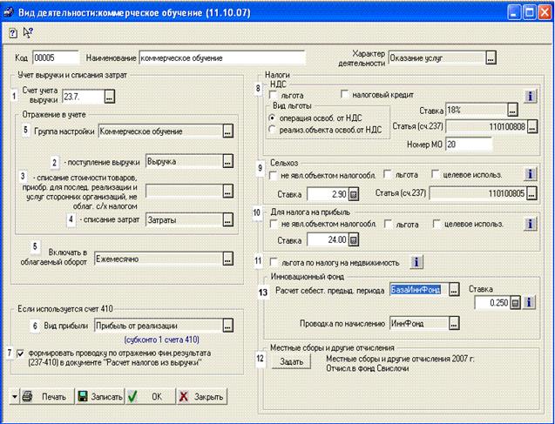Click Инновационный фонд ставка 0.250 field
The width and height of the screenshot is (555, 424).
[x=492, y=303]
